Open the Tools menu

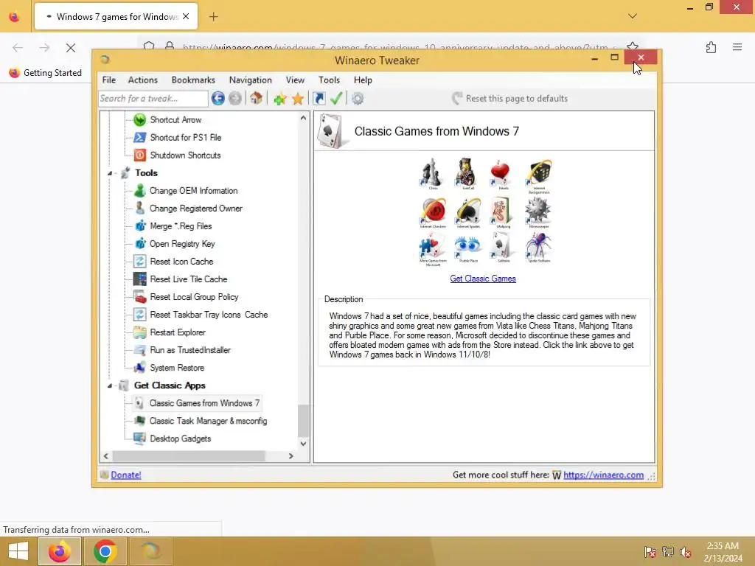click(329, 80)
